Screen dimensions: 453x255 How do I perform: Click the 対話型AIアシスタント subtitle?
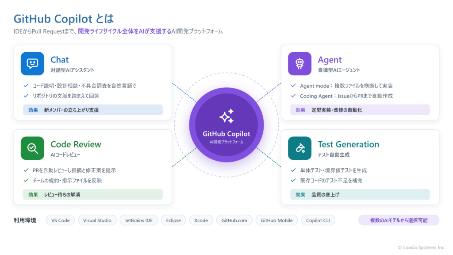tap(73, 70)
